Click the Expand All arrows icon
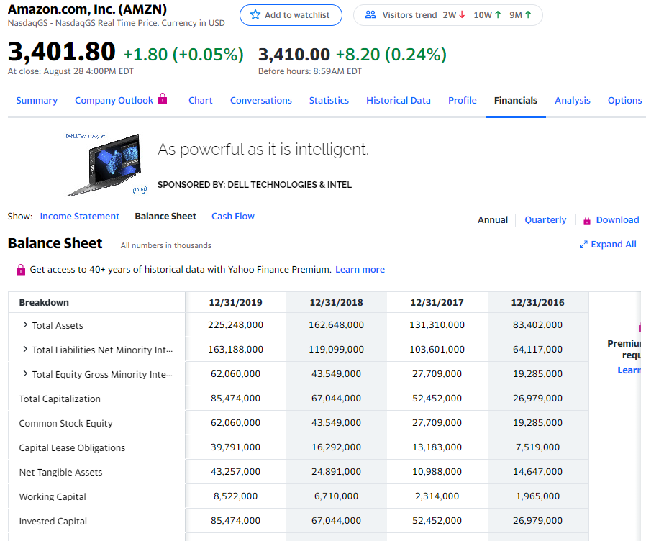 click(x=583, y=245)
